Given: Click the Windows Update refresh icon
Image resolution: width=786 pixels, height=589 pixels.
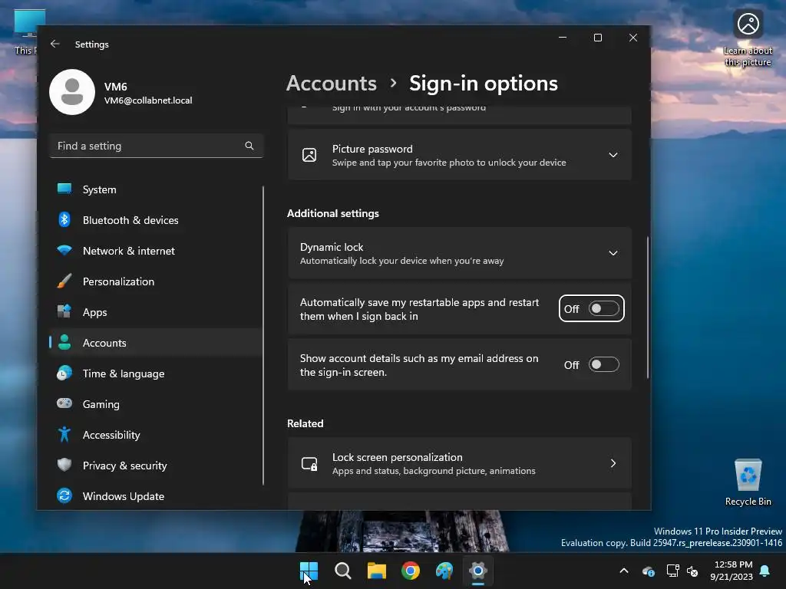Looking at the screenshot, I should 64,496.
